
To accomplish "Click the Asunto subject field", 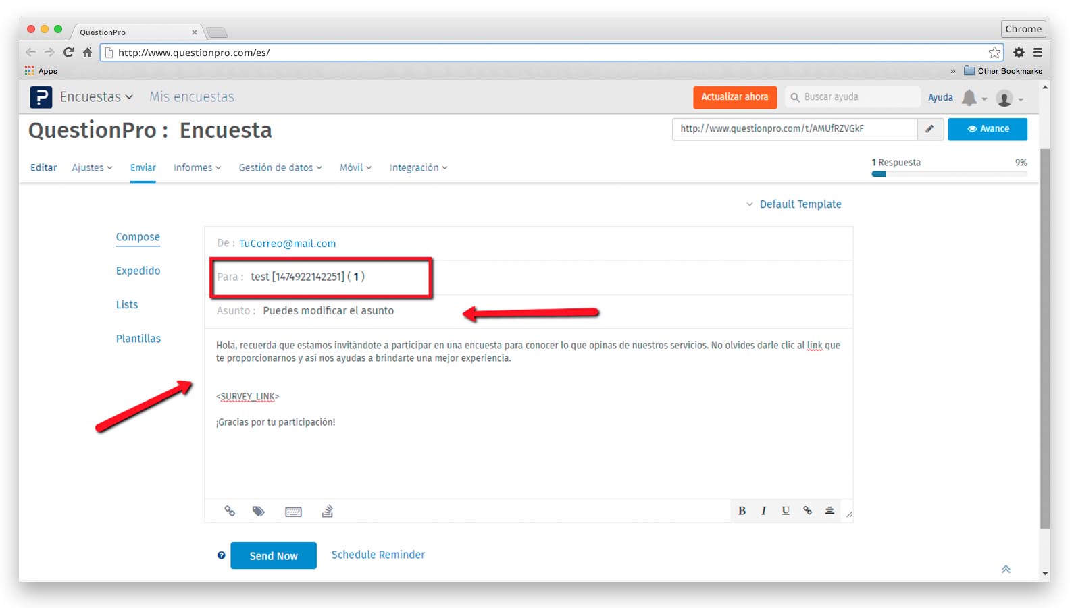I will (x=528, y=311).
